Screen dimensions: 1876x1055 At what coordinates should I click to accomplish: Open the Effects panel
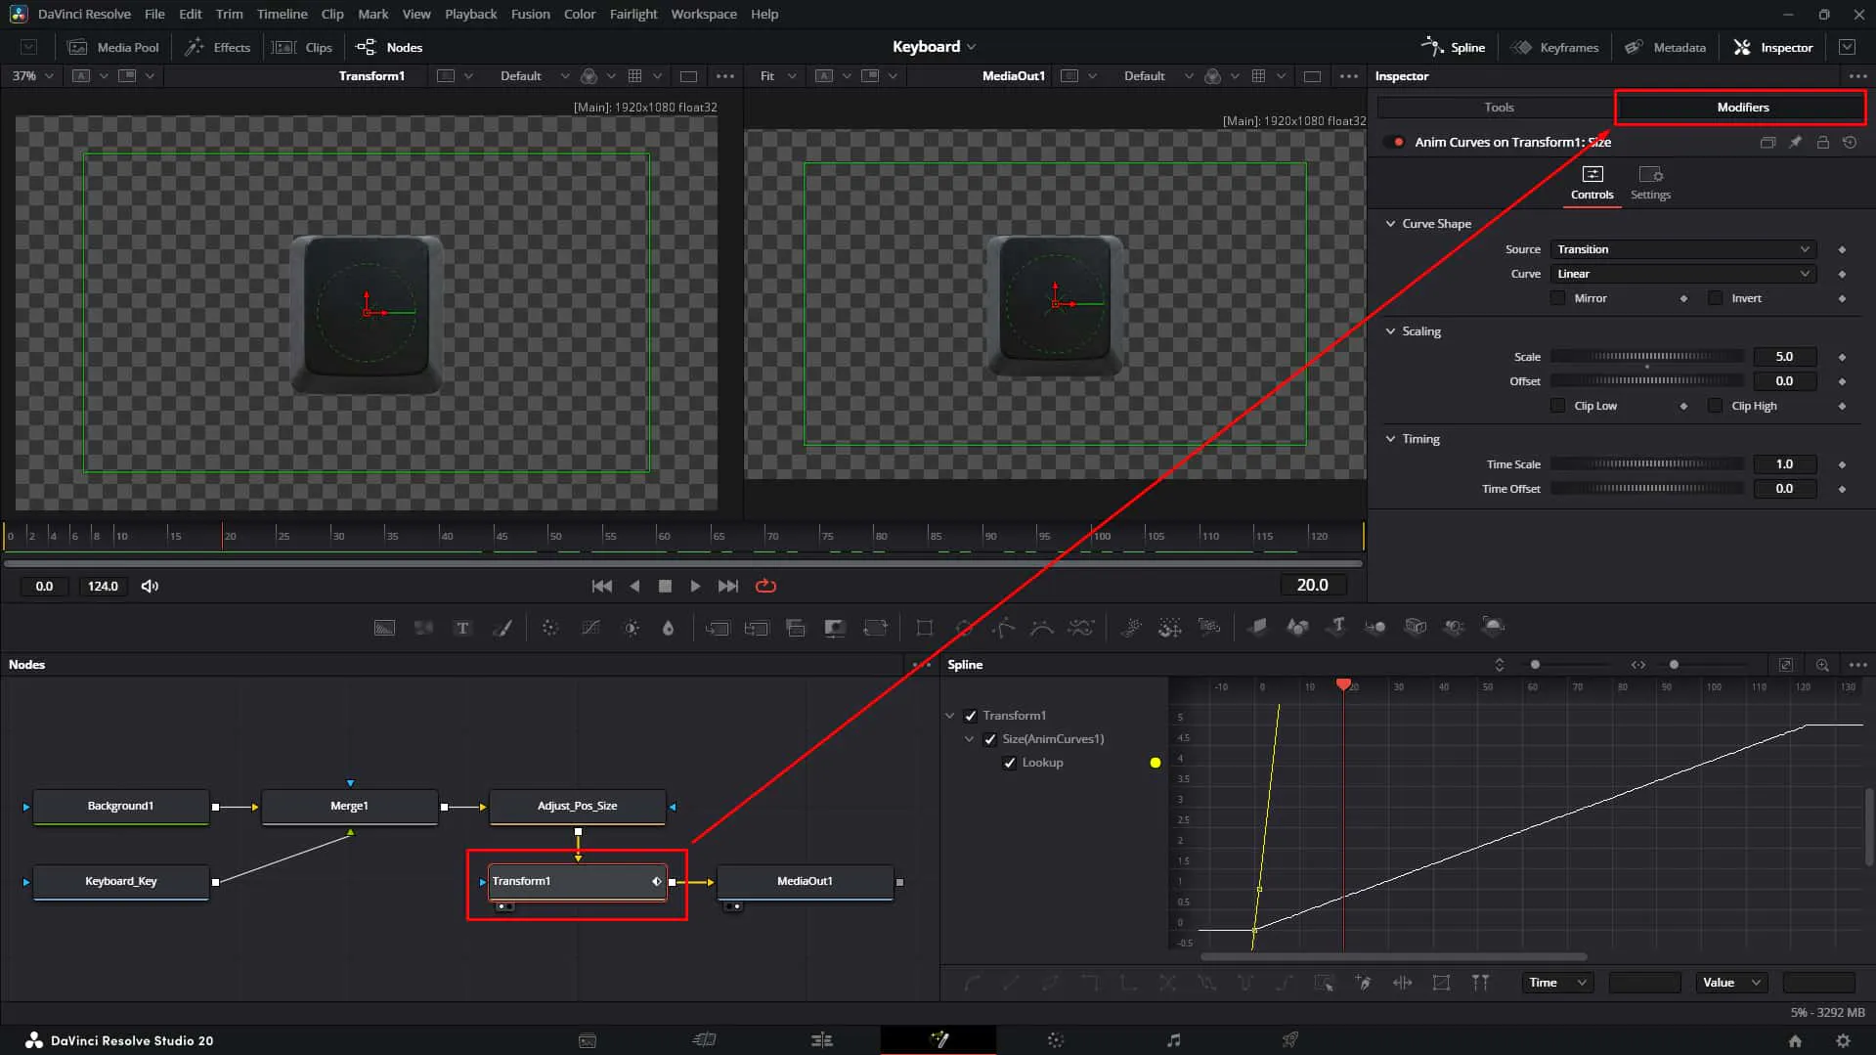[x=218, y=47]
